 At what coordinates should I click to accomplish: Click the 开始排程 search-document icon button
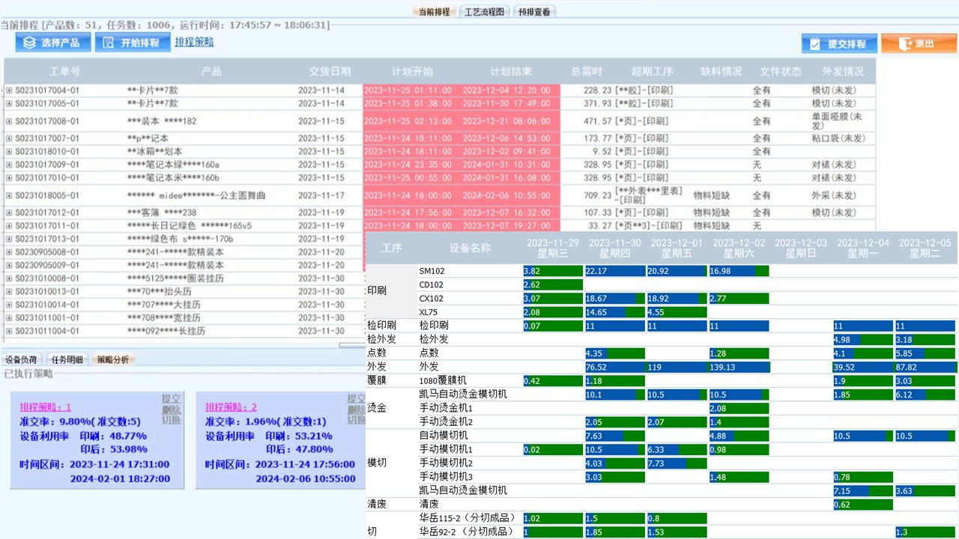(x=132, y=43)
